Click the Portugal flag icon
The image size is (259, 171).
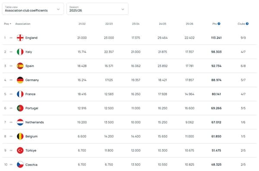point(20,108)
